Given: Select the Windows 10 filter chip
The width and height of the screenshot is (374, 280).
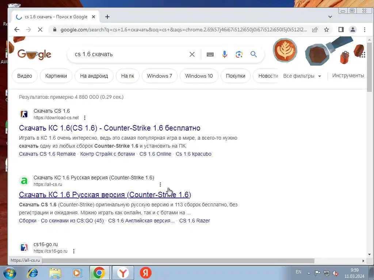Looking at the screenshot, I should pyautogui.click(x=199, y=76).
